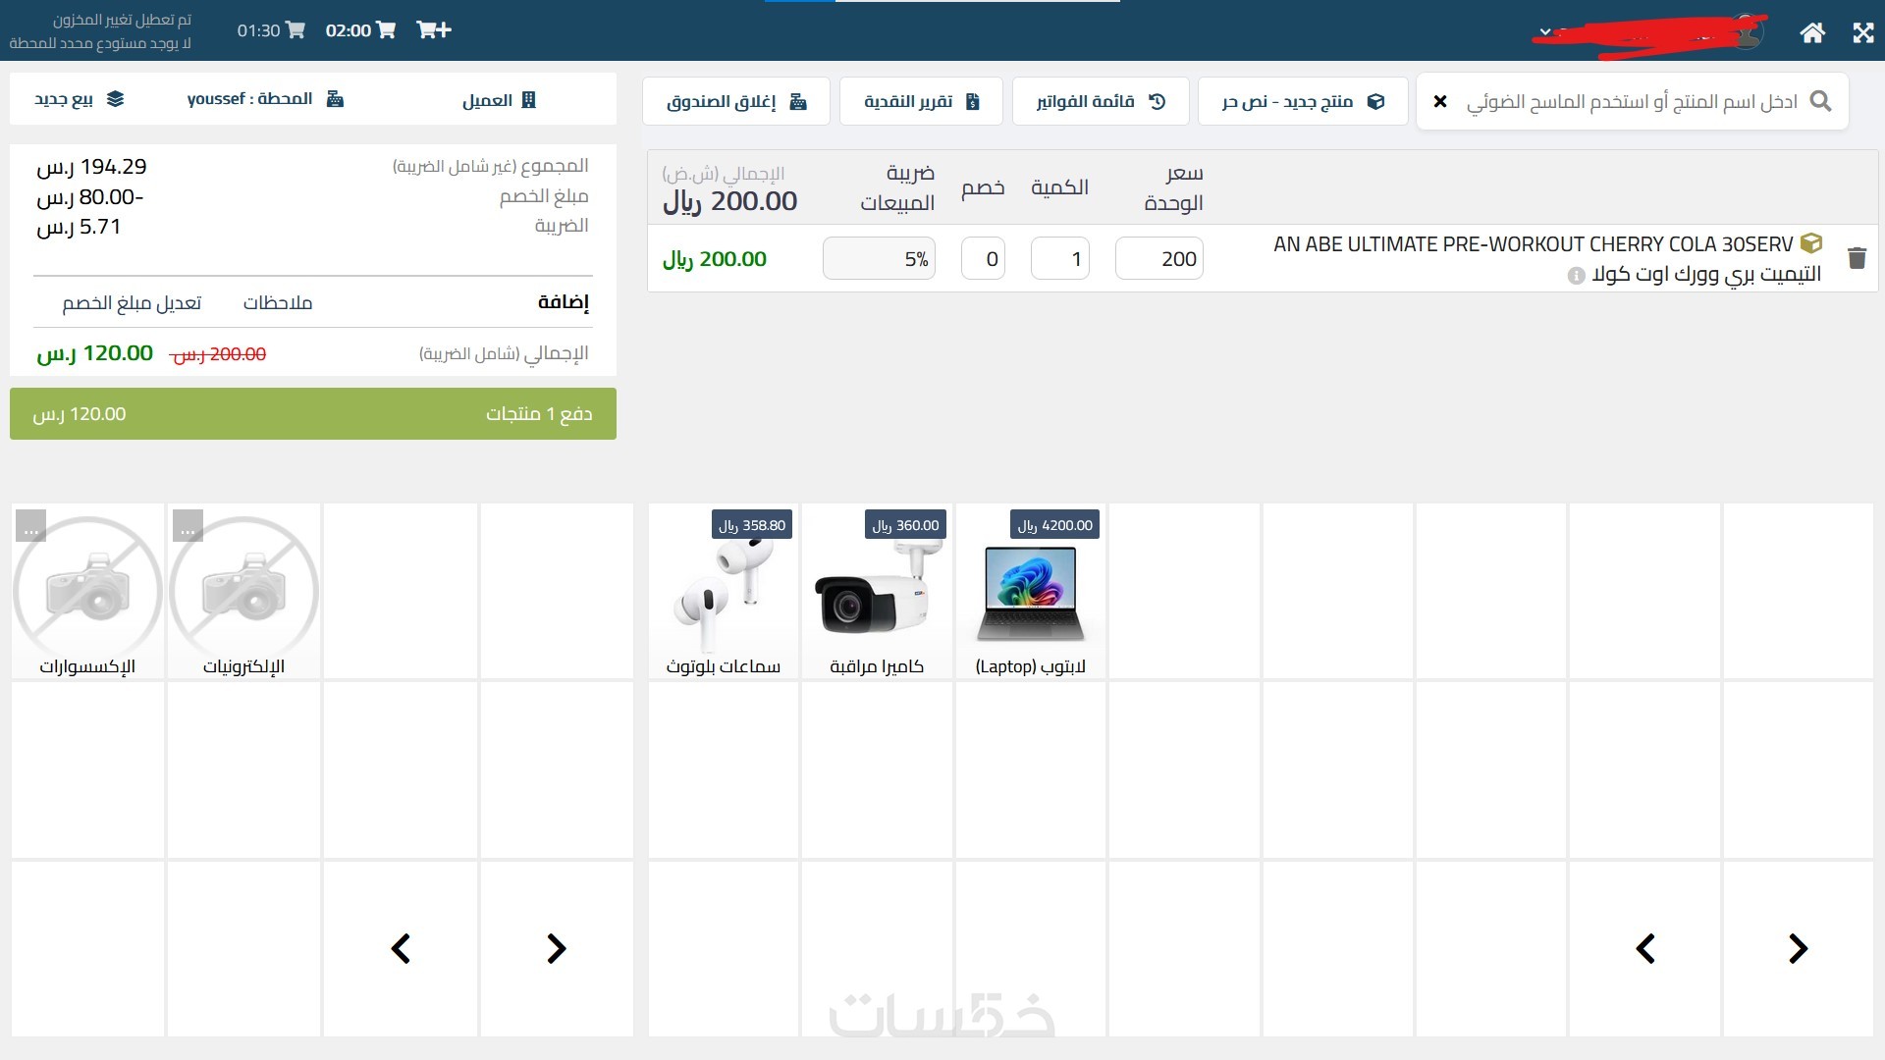
Task: Click إغلاق الصندوق close register button
Action: (x=735, y=101)
